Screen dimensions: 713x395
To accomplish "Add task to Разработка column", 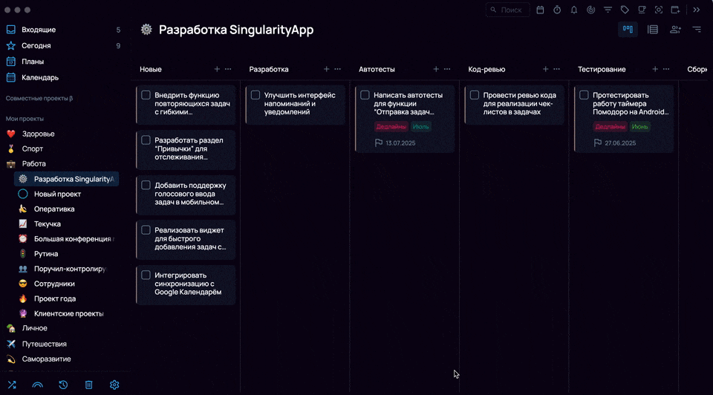I will 327,69.
